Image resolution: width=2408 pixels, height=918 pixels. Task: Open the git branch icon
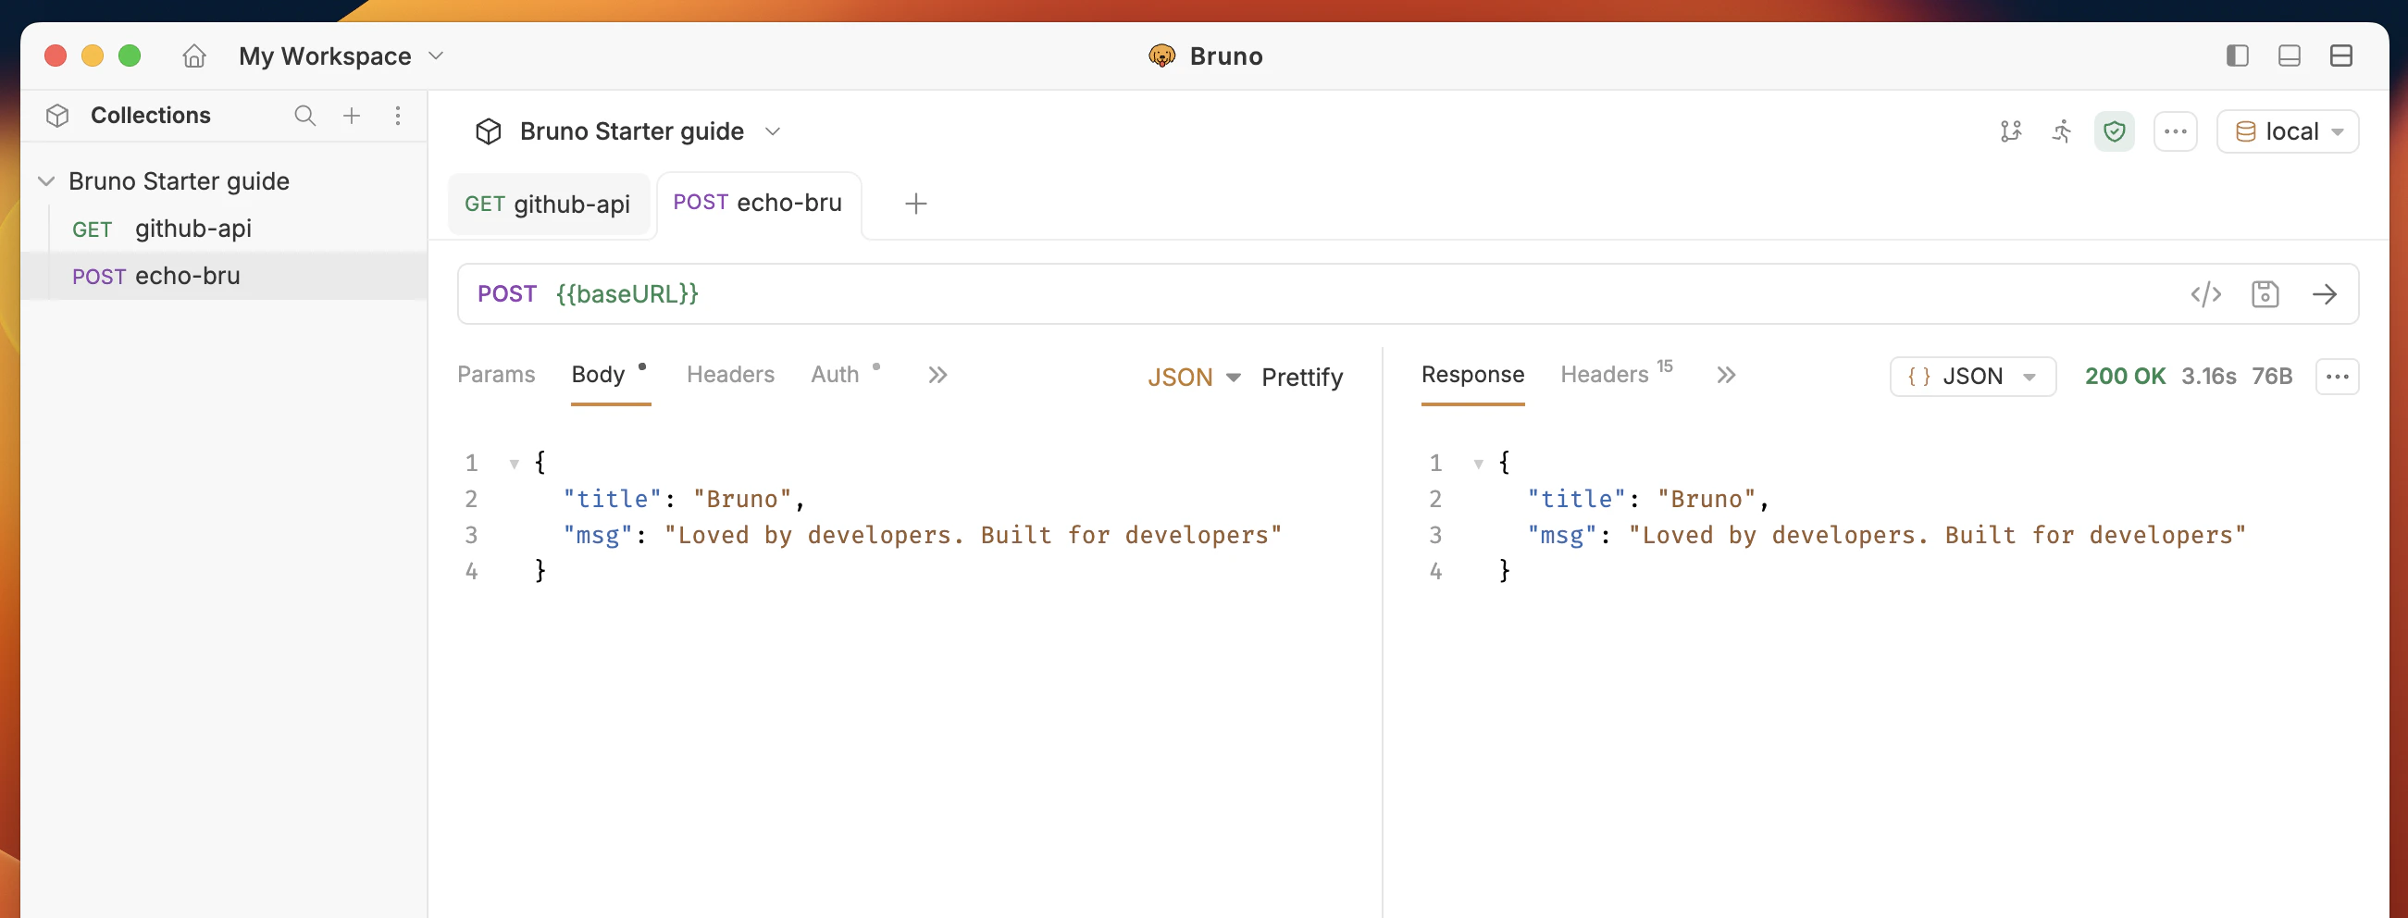tap(2011, 131)
